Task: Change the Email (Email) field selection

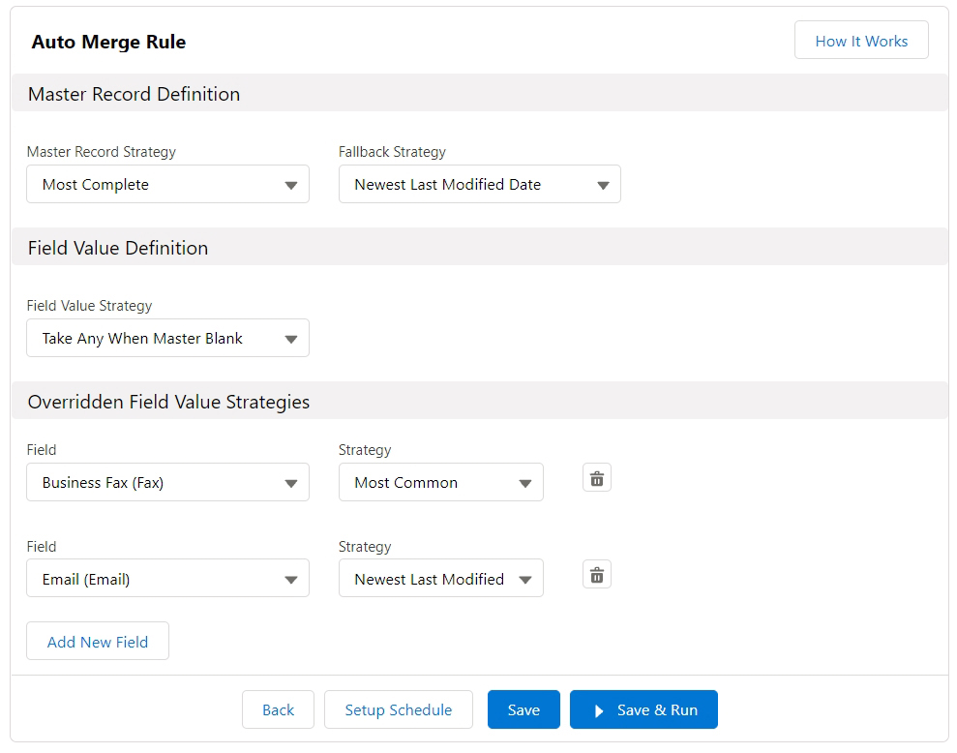Action: click(167, 580)
